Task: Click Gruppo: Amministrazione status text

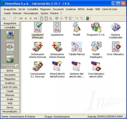Action: click(57, 117)
